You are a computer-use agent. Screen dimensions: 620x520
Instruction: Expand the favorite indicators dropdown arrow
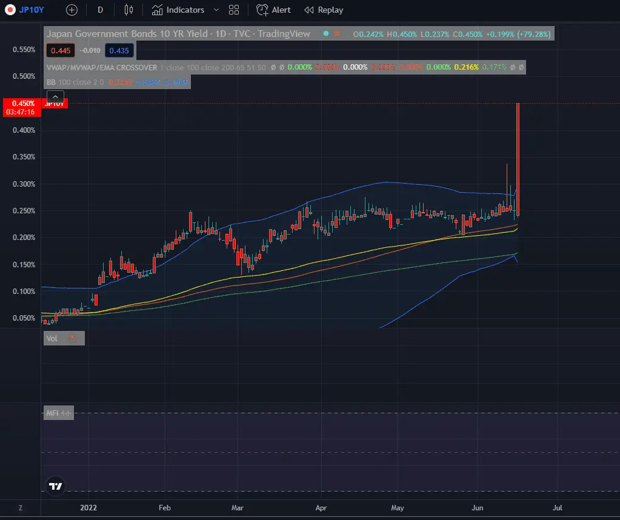216,10
